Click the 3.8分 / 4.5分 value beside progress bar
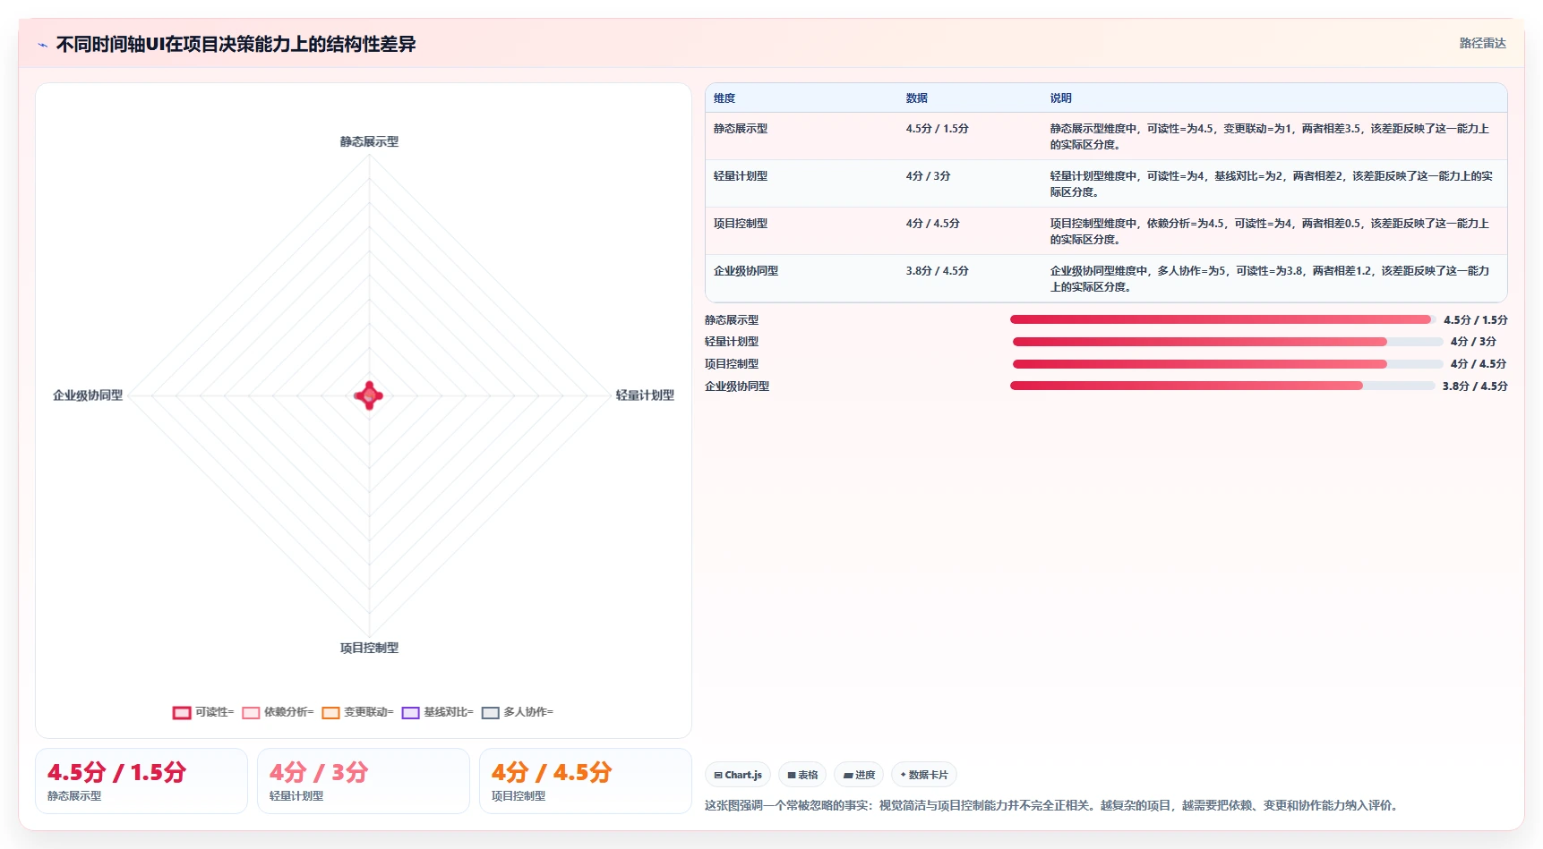This screenshot has height=849, width=1543. 1475,386
